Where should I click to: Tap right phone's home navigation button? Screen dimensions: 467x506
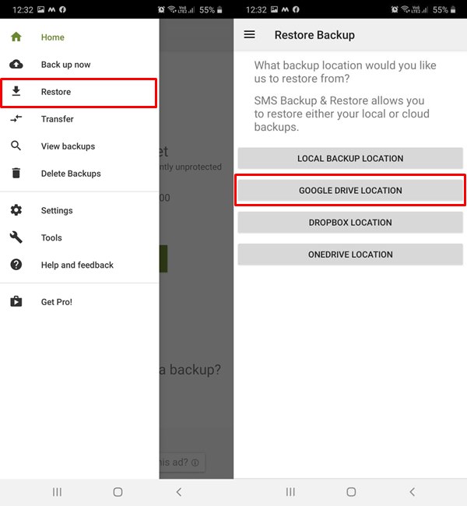click(x=351, y=492)
